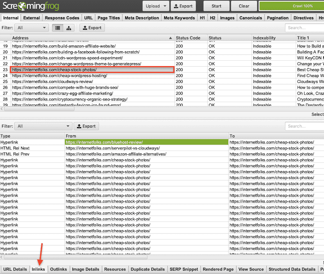Sort inlinks by From column

pos(147,136)
